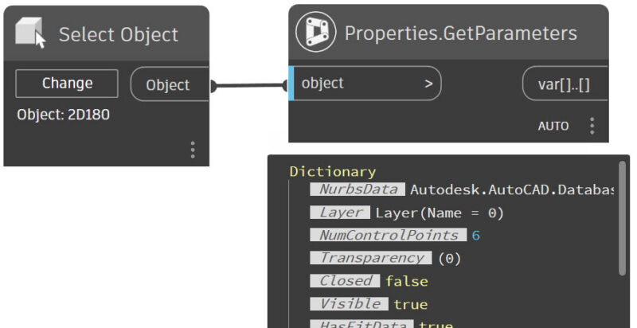Click the preview bubble vertical scrollbar
Screen dimensions: 637x328
click(622, 218)
